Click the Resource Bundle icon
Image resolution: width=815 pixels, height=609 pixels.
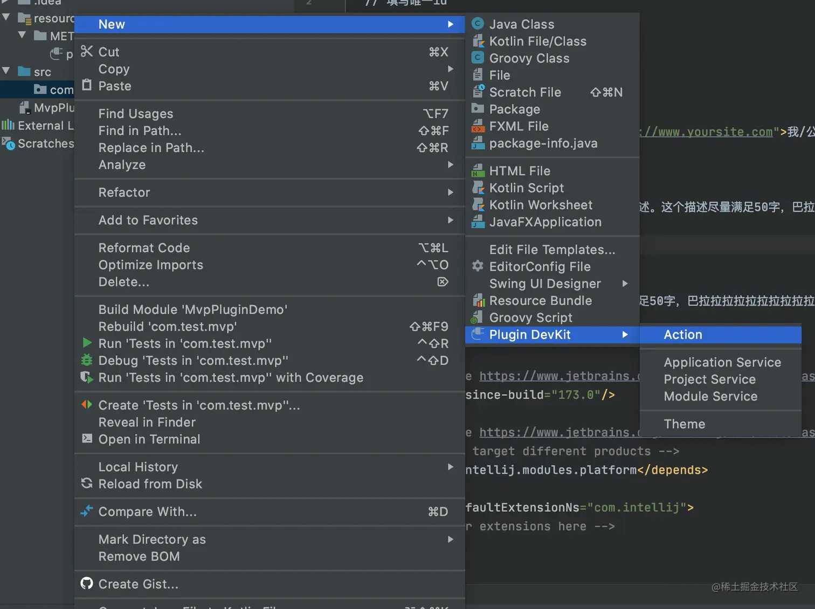tap(478, 300)
